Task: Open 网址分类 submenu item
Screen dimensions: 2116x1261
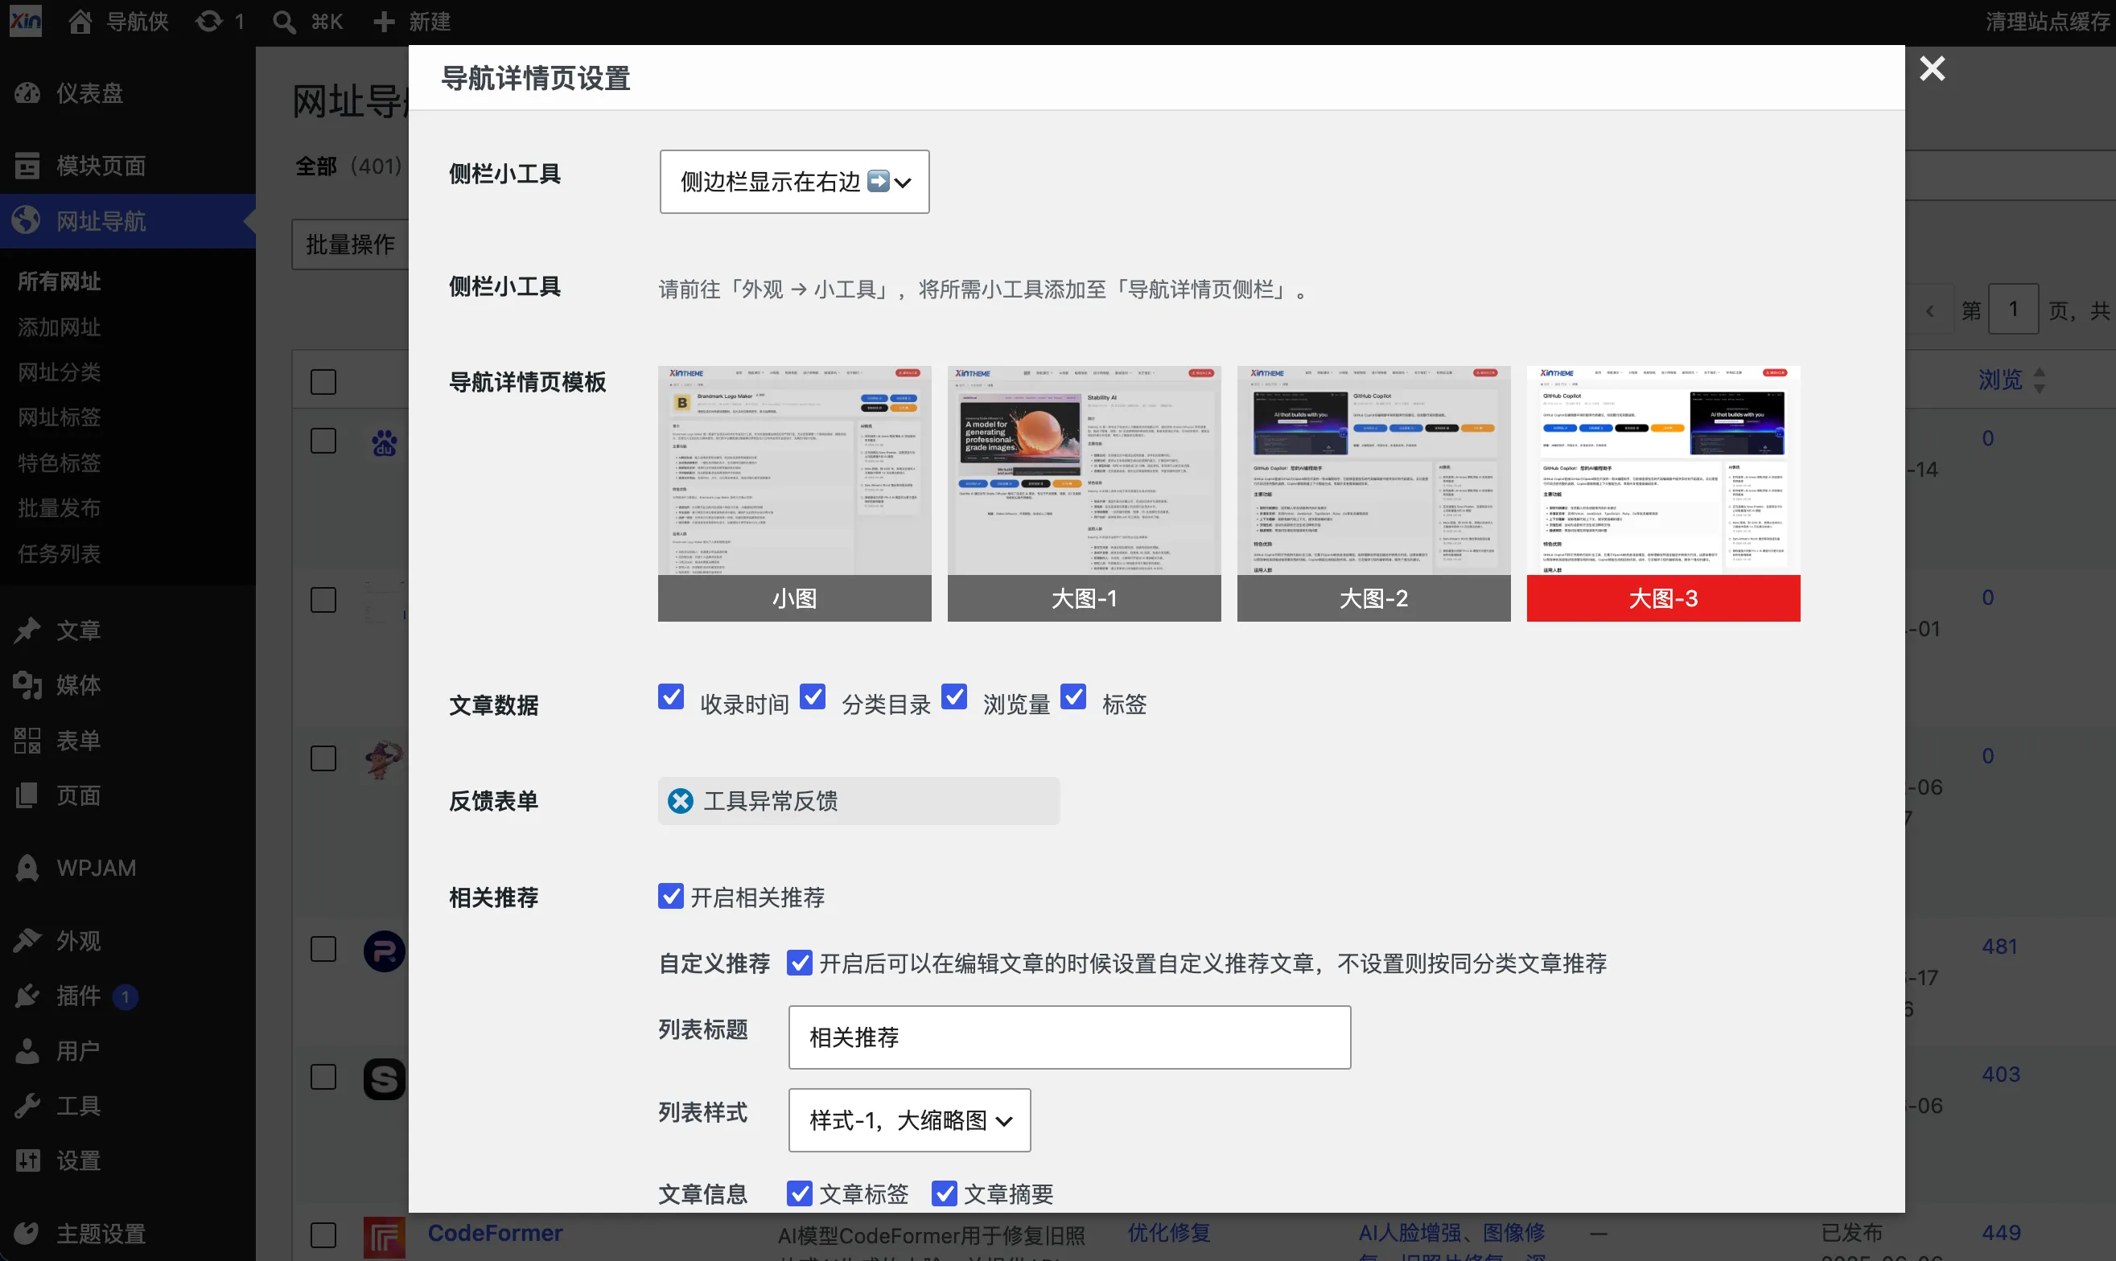Action: (60, 372)
